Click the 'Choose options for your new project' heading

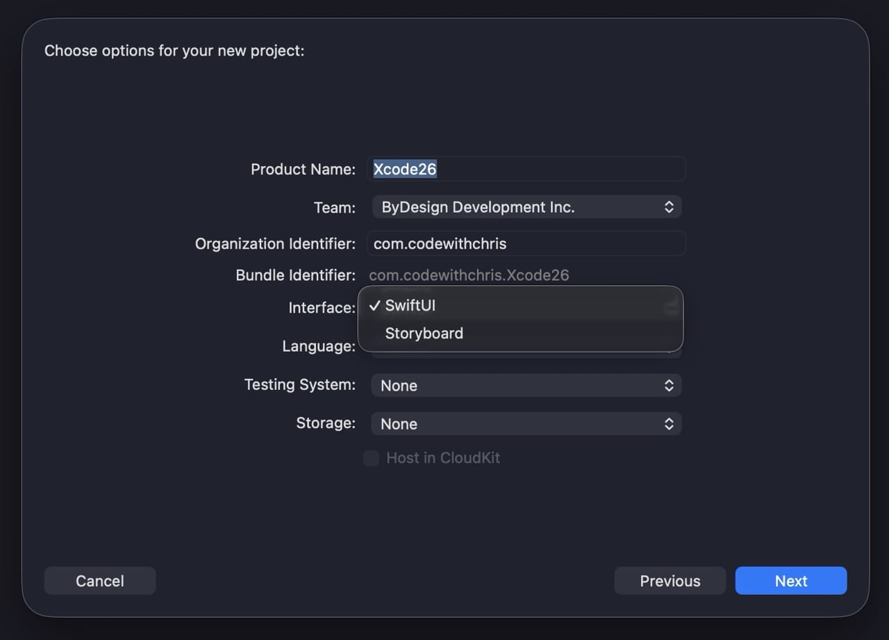click(x=174, y=51)
